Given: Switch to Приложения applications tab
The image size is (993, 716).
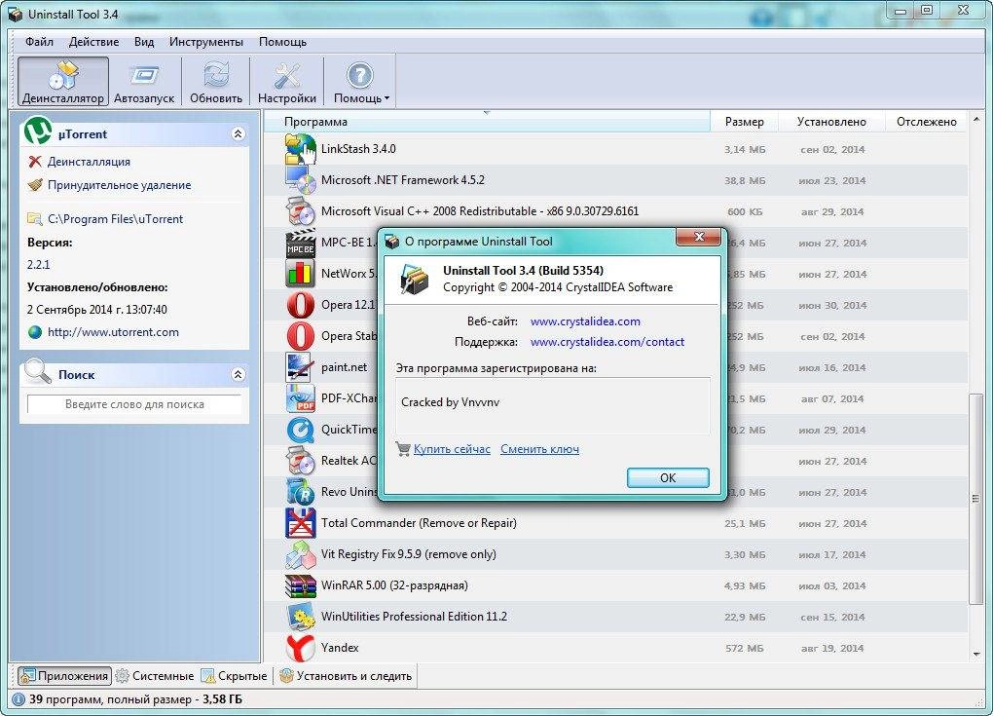Looking at the screenshot, I should 64,676.
